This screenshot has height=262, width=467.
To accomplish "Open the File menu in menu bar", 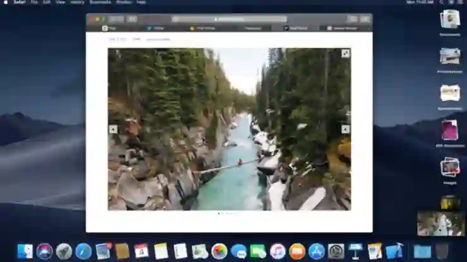I will coord(34,3).
